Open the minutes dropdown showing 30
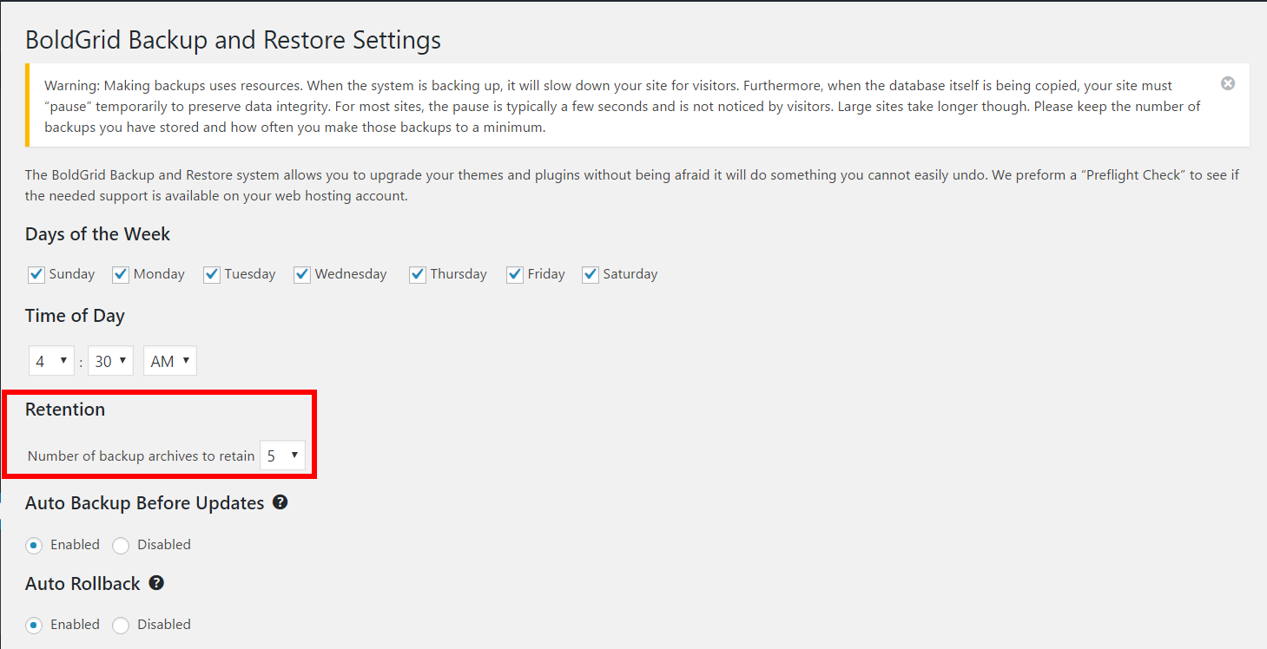 (110, 361)
